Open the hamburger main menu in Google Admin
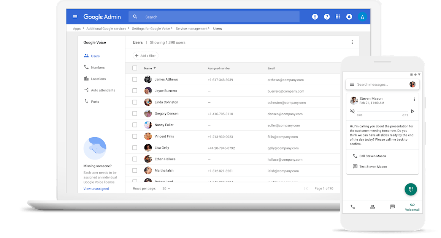 [x=75, y=17]
